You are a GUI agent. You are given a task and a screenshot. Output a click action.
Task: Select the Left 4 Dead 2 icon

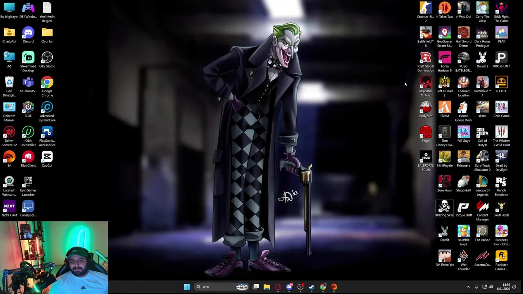pos(445,87)
